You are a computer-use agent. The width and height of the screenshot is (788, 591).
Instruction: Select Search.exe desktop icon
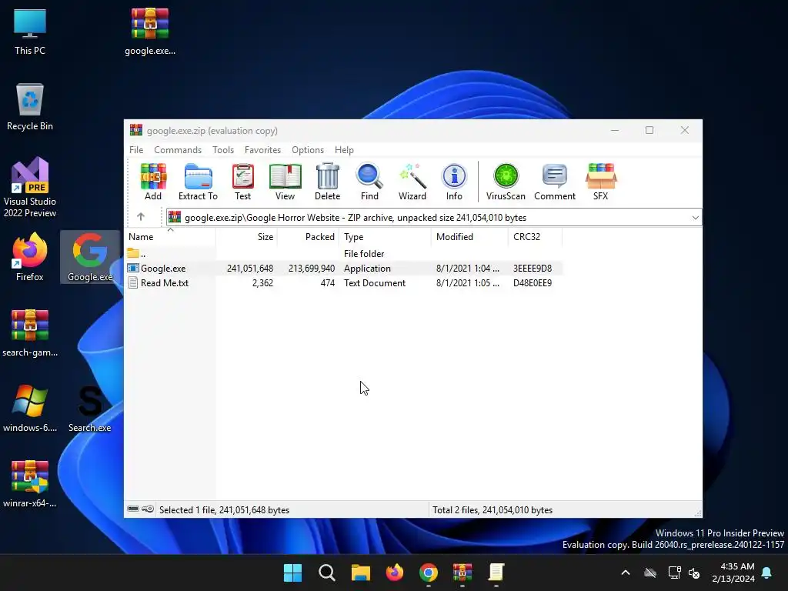click(x=90, y=409)
